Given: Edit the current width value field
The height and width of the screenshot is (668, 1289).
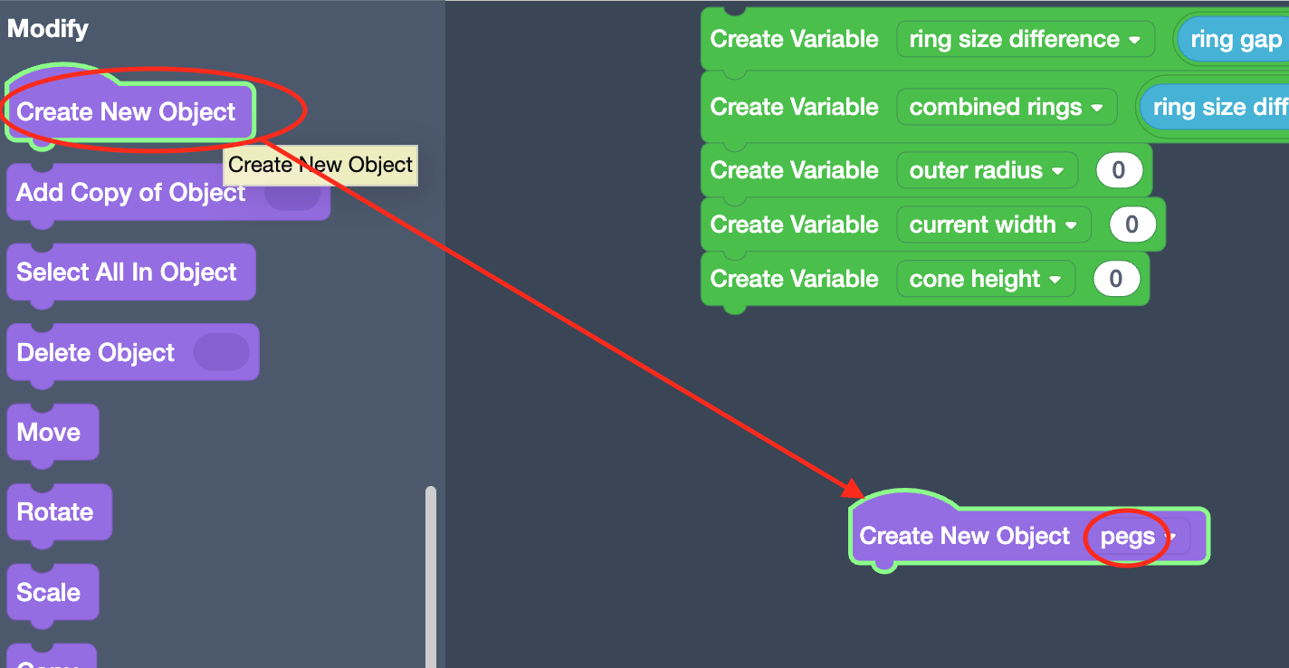Looking at the screenshot, I should pyautogui.click(x=1132, y=225).
